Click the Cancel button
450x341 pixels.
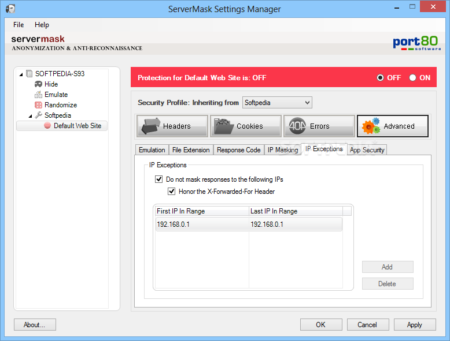tap(368, 325)
